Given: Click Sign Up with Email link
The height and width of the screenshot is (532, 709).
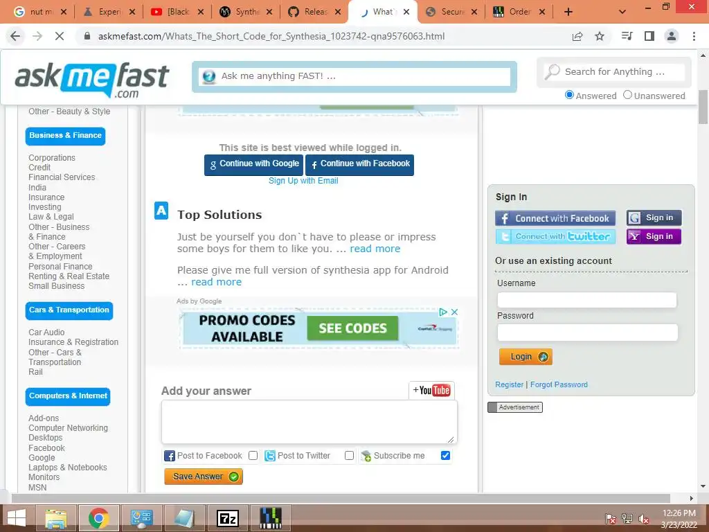Looking at the screenshot, I should point(303,181).
